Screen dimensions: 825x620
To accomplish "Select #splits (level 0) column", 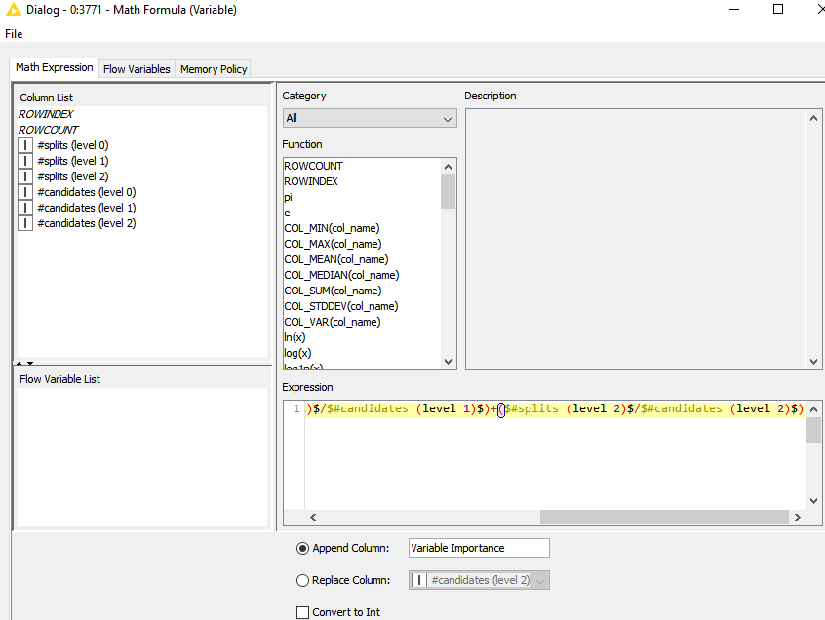I will click(x=72, y=145).
